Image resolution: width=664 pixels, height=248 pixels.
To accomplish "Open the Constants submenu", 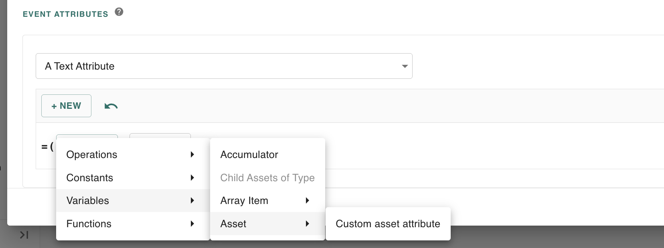I will click(90, 178).
